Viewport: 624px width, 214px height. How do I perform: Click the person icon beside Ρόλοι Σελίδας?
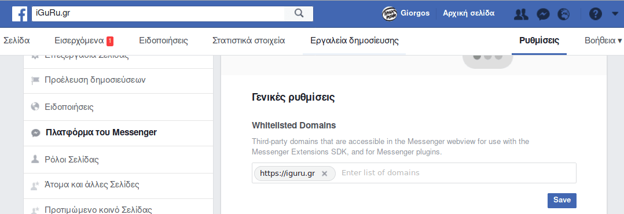pos(35,160)
